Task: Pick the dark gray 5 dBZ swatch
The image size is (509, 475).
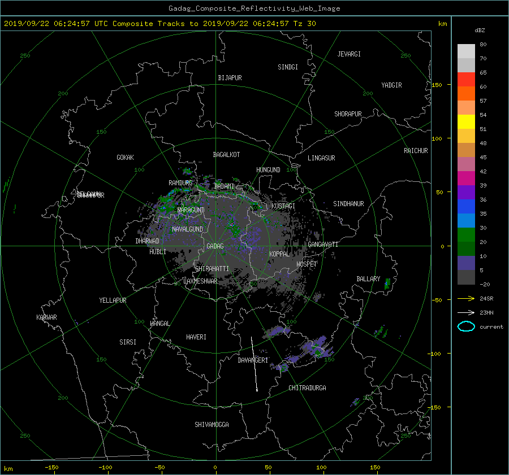Action: pyautogui.click(x=466, y=277)
